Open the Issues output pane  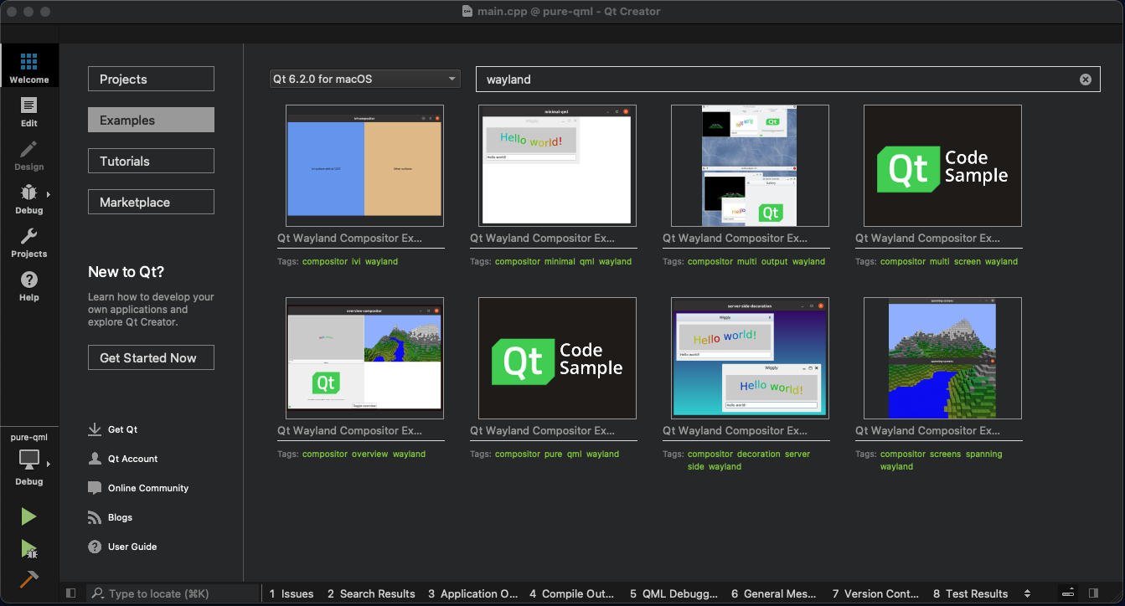[292, 593]
